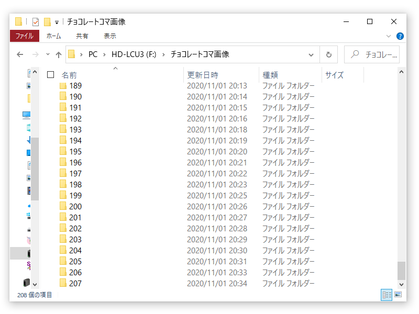Click date 2020/11/01 20:34
This screenshot has width=419, height=314.
click(217, 283)
